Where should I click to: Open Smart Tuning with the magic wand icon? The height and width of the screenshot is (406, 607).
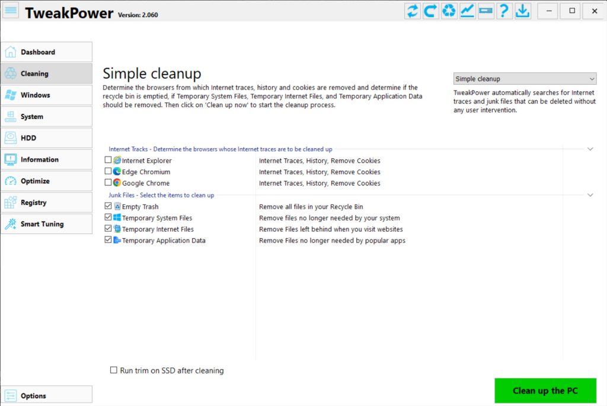click(47, 223)
